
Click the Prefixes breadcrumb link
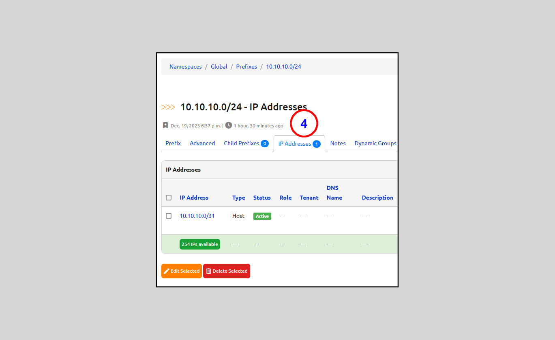246,67
